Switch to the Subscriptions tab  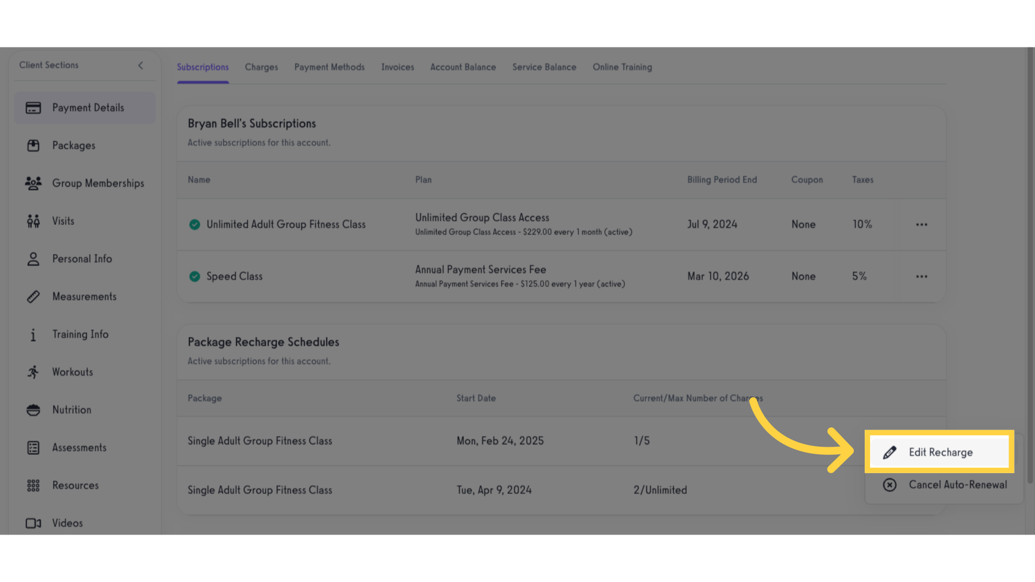coord(203,67)
